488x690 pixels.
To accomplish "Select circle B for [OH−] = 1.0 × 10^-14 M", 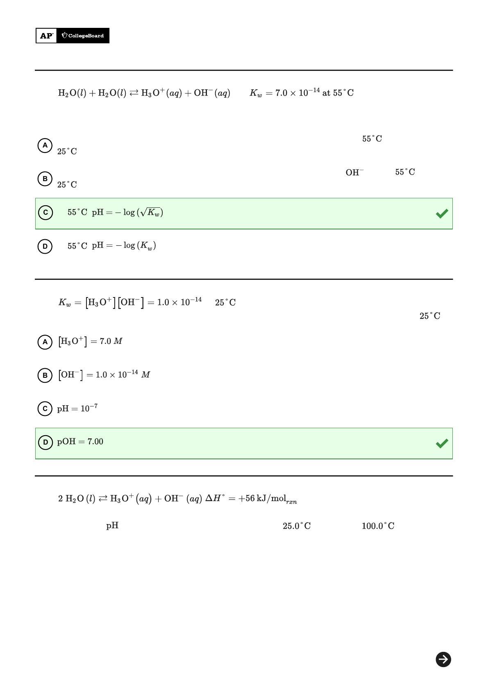I will (45, 375).
